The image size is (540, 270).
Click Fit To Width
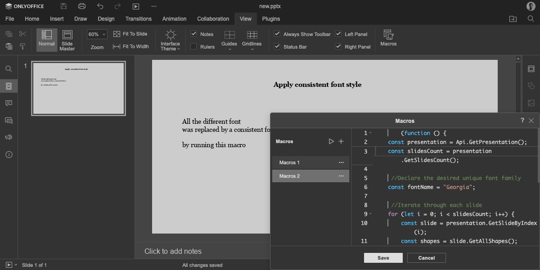[x=130, y=46]
